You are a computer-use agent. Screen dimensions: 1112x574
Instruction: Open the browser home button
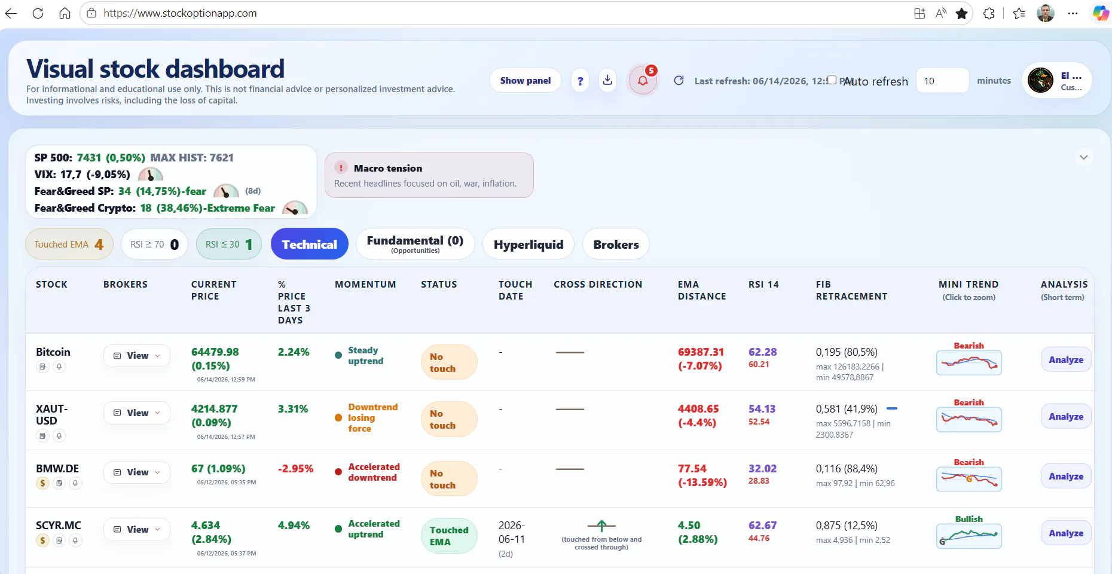point(65,13)
